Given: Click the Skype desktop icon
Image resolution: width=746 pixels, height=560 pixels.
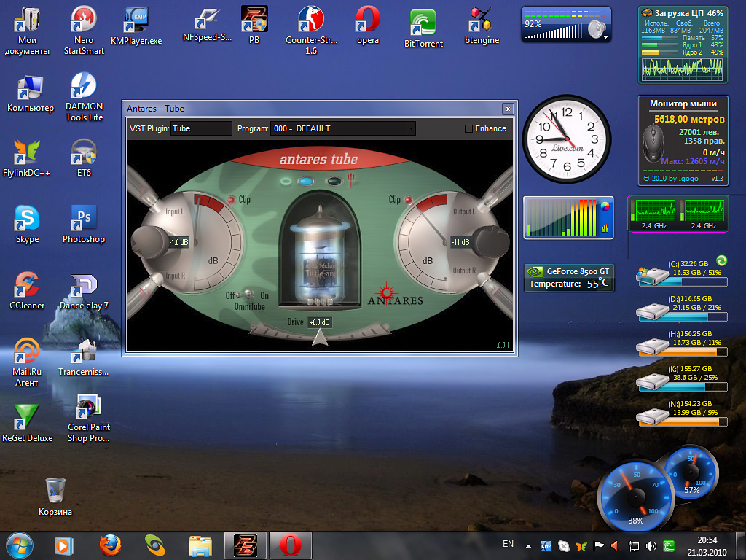Looking at the screenshot, I should pos(27,218).
